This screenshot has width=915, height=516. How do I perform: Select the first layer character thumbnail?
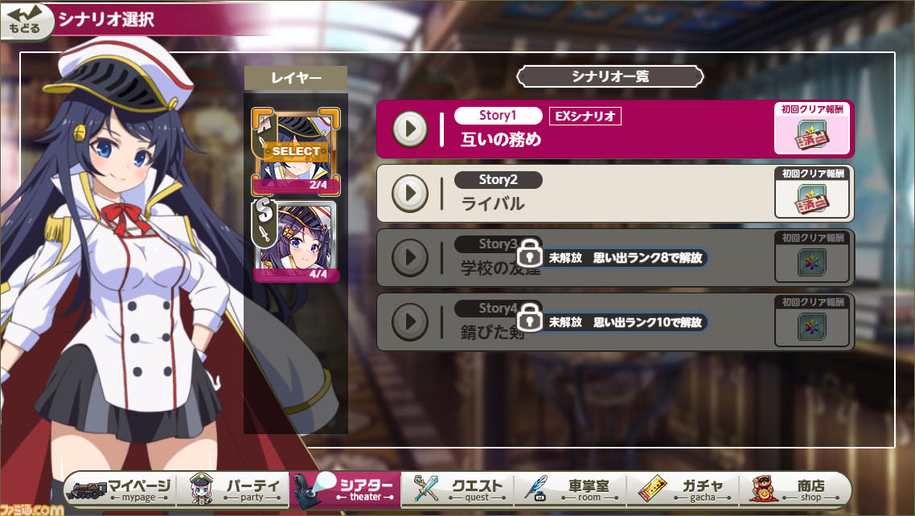pyautogui.click(x=296, y=151)
